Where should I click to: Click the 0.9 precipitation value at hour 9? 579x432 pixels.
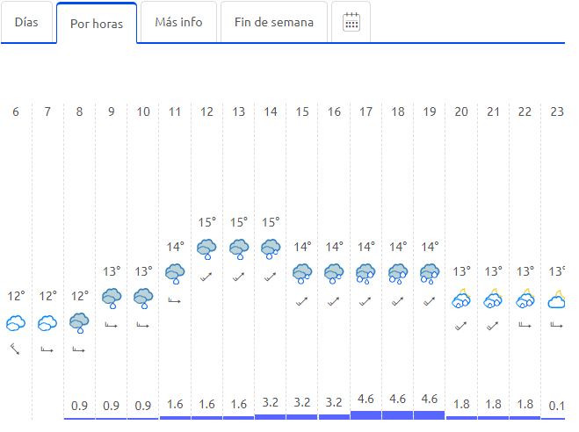[x=112, y=406]
